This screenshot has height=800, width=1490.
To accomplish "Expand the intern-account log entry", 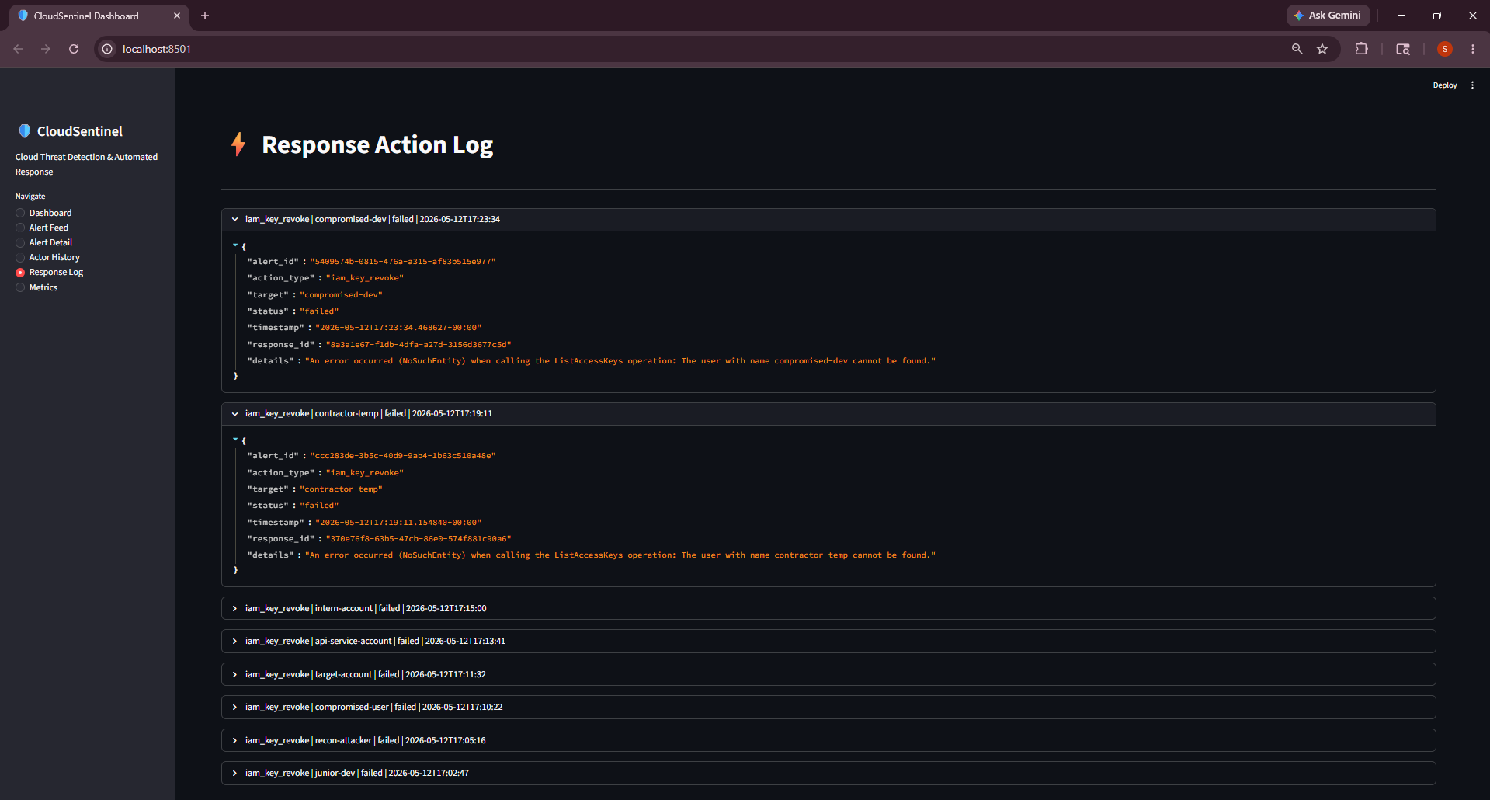I will (x=828, y=608).
